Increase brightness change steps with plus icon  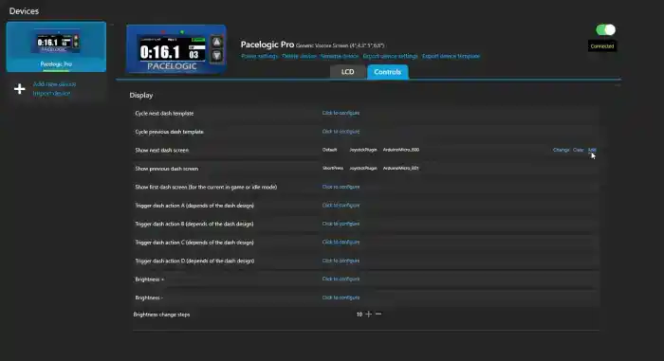tap(369, 314)
